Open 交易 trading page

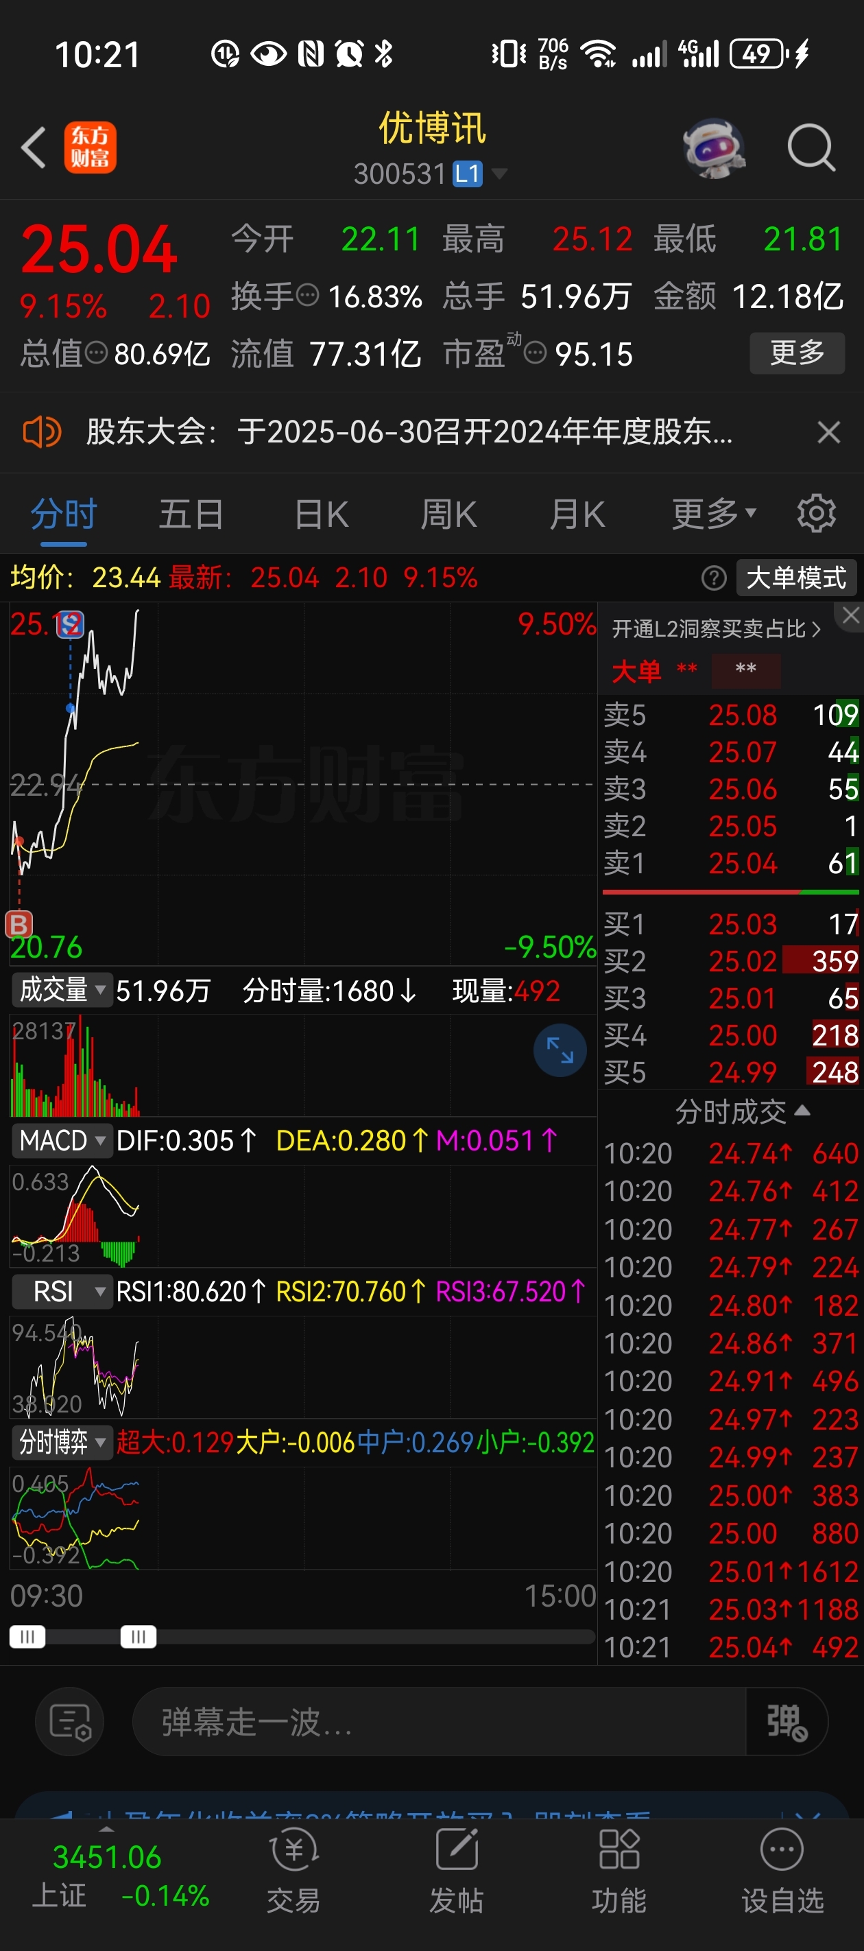pos(293,1872)
